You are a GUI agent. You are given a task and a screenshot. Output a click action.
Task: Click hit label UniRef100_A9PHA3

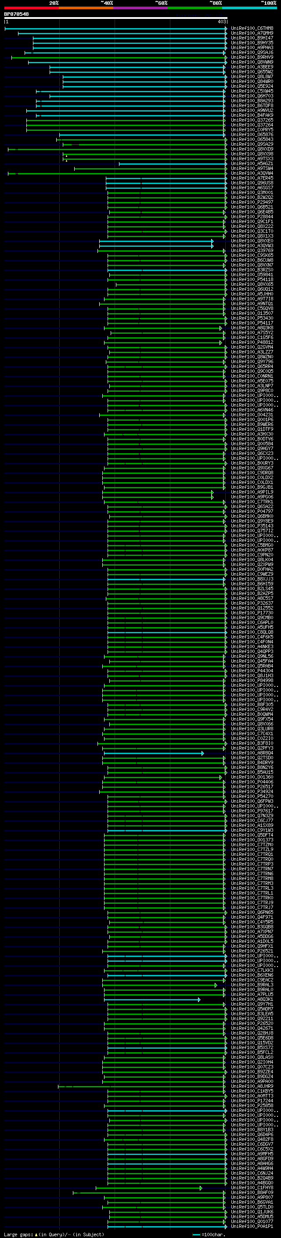[252, 47]
